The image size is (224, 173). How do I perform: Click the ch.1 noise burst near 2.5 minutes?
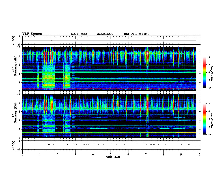[x=67, y=76]
